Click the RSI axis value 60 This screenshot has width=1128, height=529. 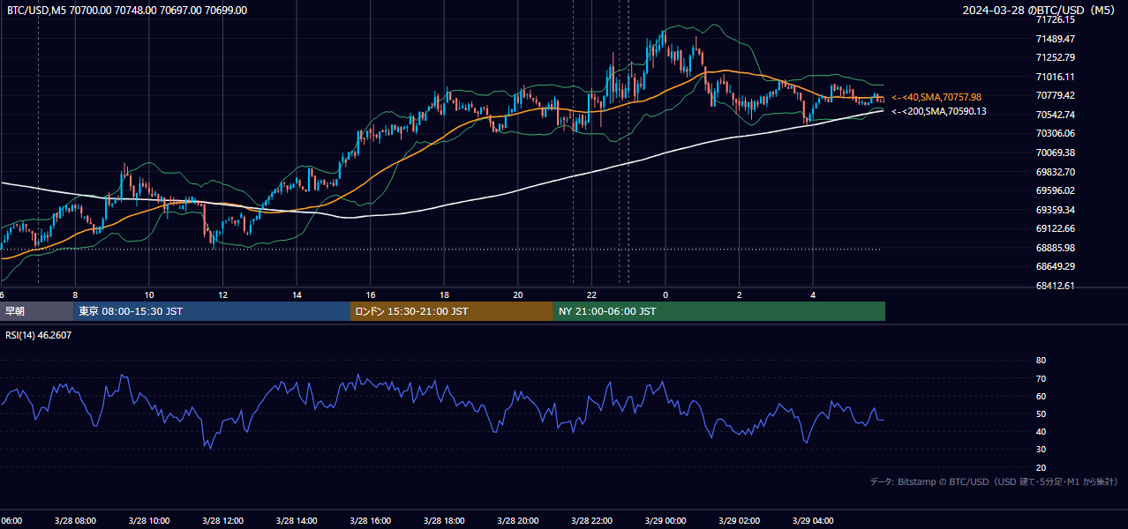pos(1041,396)
